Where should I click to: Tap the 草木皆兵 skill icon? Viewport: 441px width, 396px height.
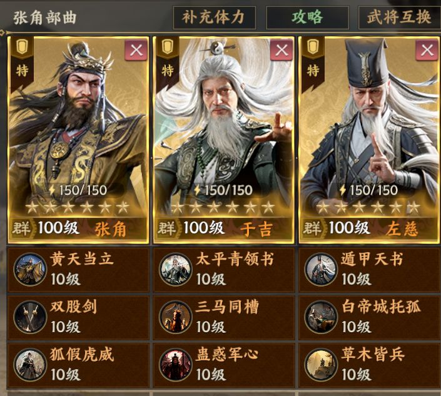(x=321, y=365)
